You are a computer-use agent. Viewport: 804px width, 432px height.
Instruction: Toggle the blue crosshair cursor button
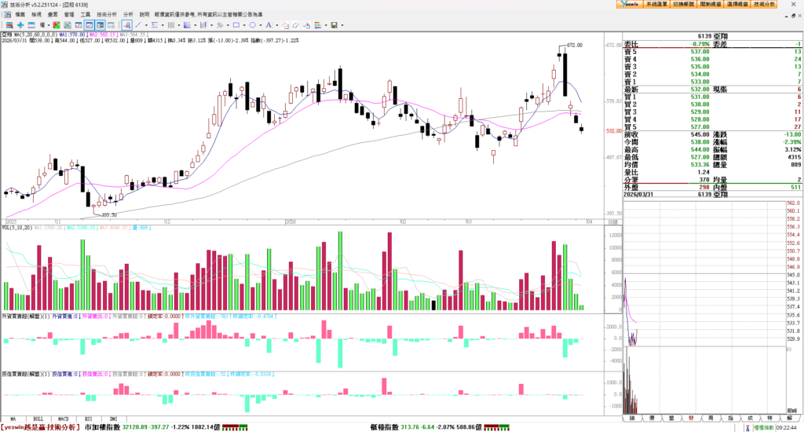(20, 25)
